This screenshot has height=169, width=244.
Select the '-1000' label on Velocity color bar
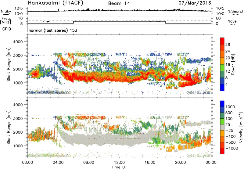point(232,148)
